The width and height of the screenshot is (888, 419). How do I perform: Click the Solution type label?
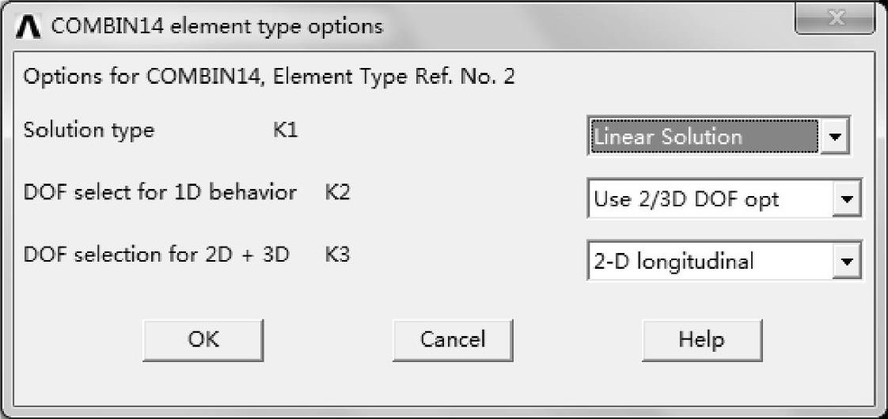pos(89,130)
